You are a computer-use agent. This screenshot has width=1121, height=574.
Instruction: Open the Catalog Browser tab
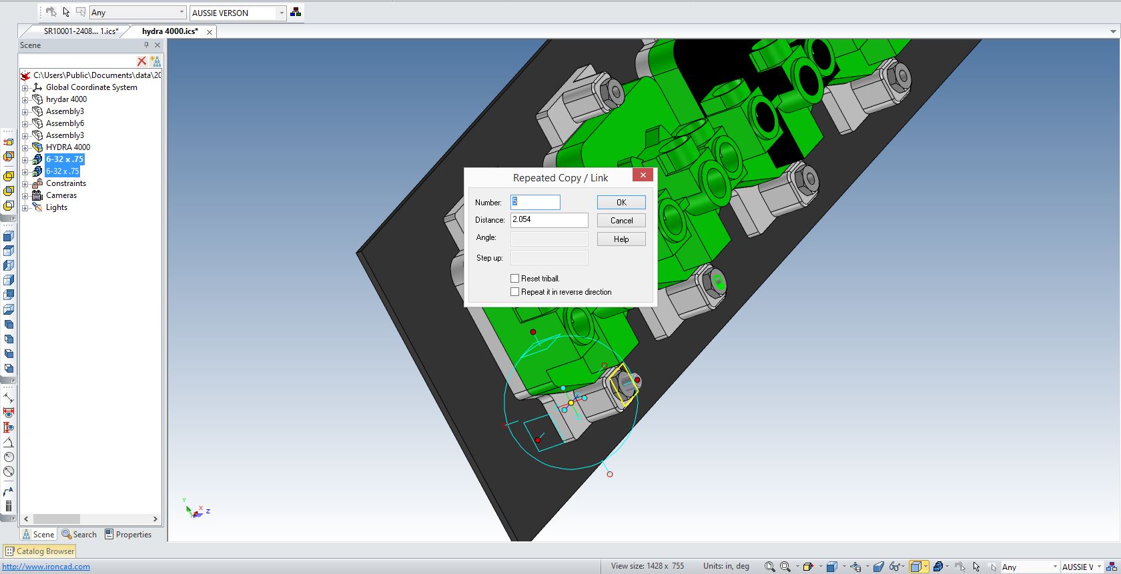click(x=40, y=551)
